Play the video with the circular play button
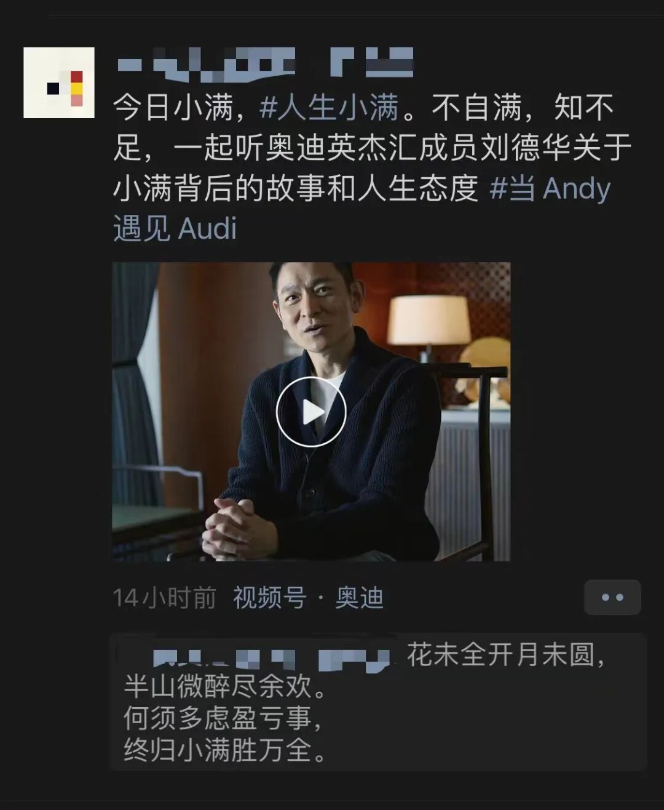 [311, 412]
